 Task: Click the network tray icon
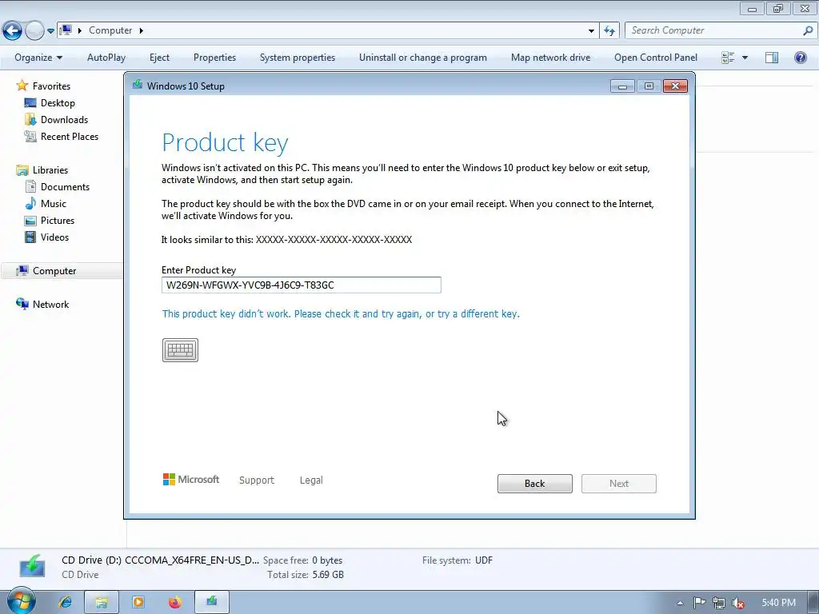(719, 603)
